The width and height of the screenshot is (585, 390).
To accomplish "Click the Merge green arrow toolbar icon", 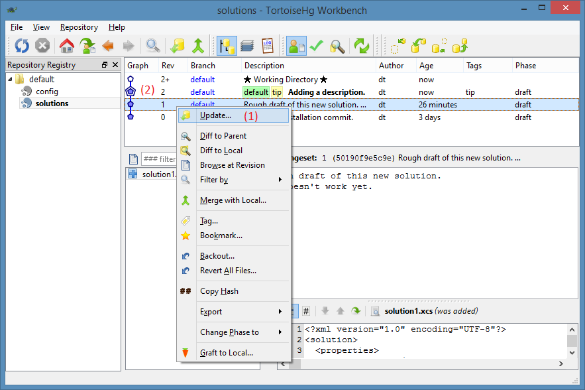I will pyautogui.click(x=198, y=46).
